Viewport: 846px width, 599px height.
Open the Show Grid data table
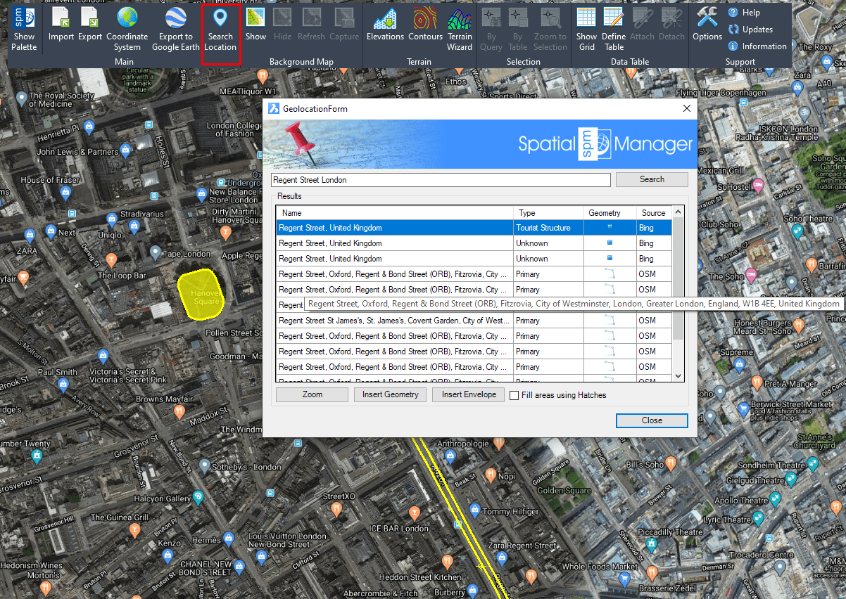point(586,29)
